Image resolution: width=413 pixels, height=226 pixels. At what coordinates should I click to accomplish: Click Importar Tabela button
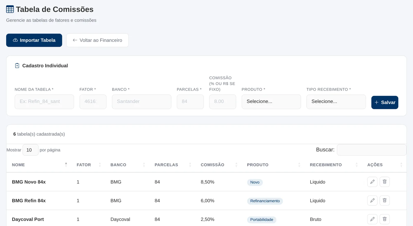34,40
